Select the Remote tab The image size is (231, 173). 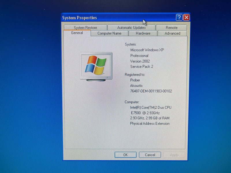click(x=172, y=28)
